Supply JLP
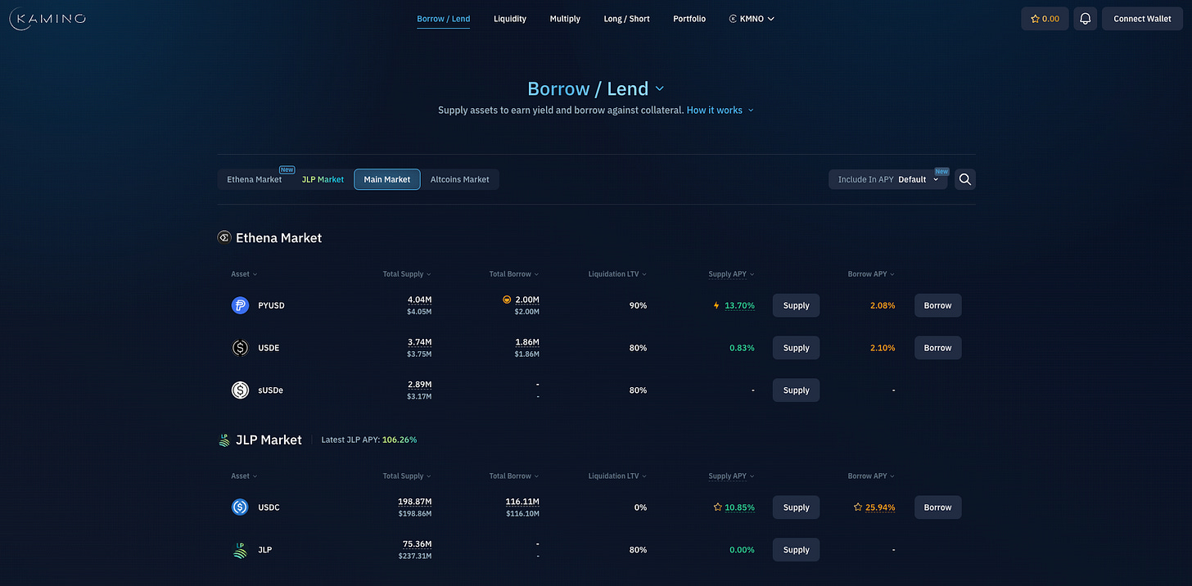The height and width of the screenshot is (586, 1192). pos(796,550)
